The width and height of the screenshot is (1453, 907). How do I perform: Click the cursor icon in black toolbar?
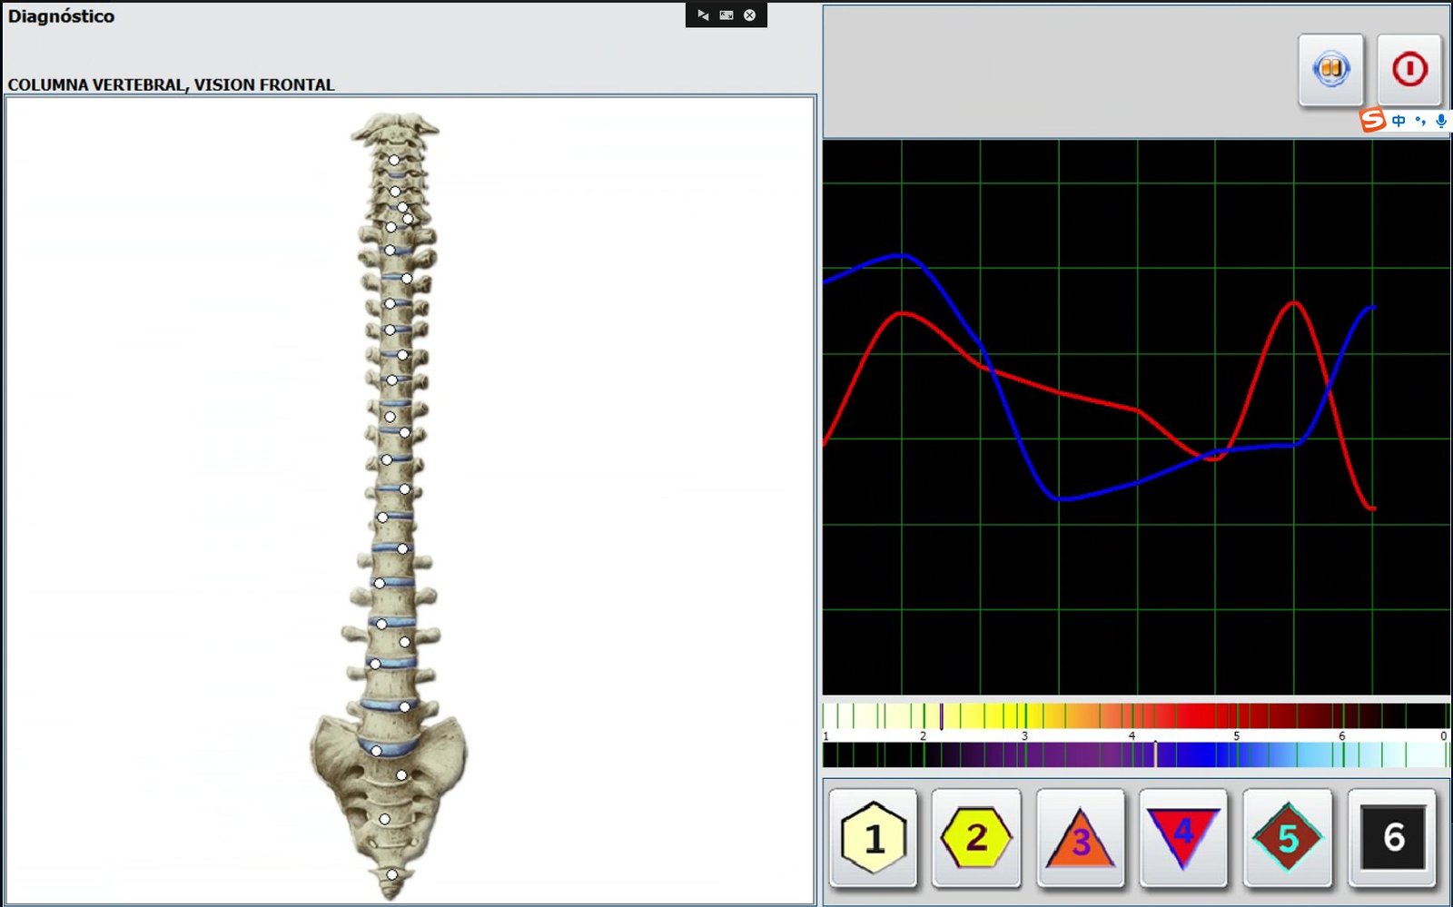click(703, 15)
